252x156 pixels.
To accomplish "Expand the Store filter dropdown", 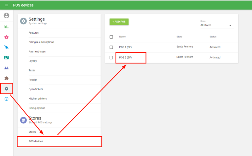I will (216, 25).
